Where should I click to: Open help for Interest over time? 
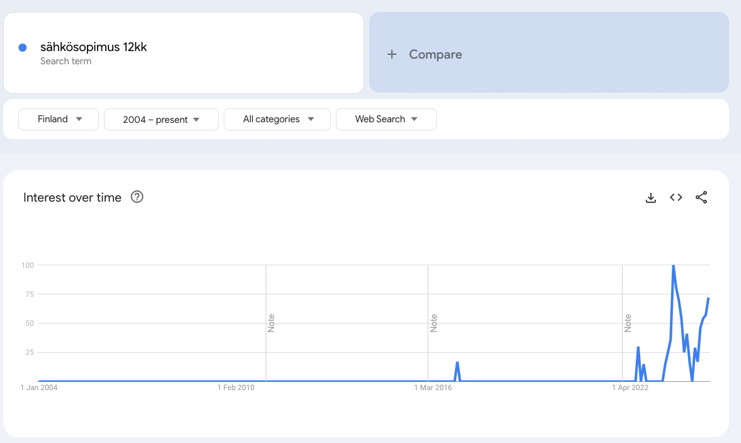point(137,197)
